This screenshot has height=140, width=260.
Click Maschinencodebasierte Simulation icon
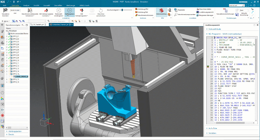30,10
